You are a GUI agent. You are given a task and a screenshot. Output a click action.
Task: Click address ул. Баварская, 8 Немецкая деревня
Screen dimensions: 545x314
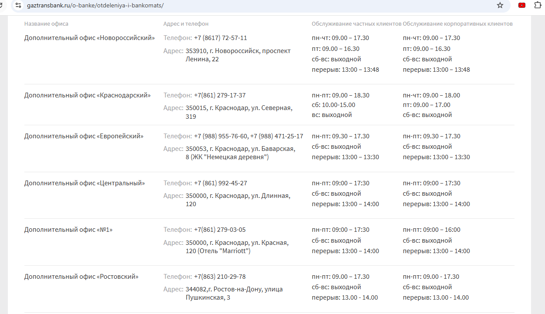pyautogui.click(x=240, y=153)
